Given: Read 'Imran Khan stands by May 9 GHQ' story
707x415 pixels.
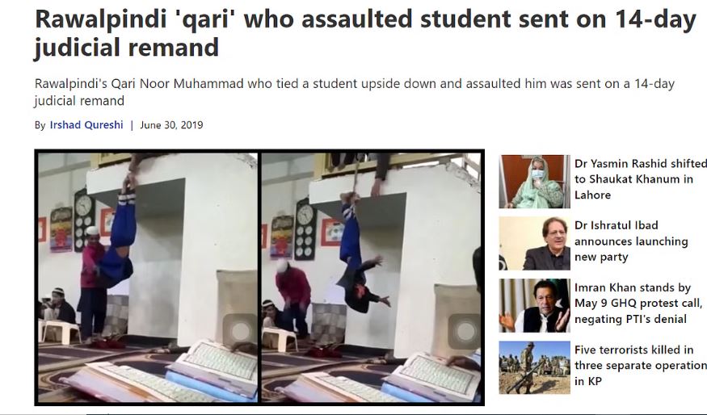Looking at the screenshot, I should point(638,304).
